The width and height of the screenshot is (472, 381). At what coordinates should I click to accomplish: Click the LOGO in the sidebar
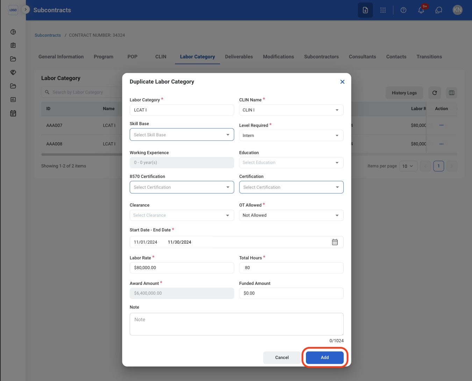[x=13, y=10]
